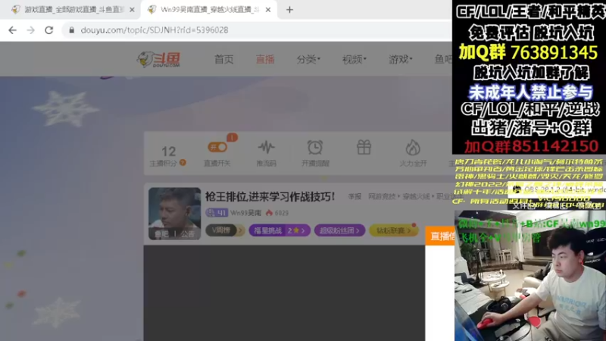Click the 公告 link on the avatar
Viewport: 606px width, 341px height.
(187, 234)
